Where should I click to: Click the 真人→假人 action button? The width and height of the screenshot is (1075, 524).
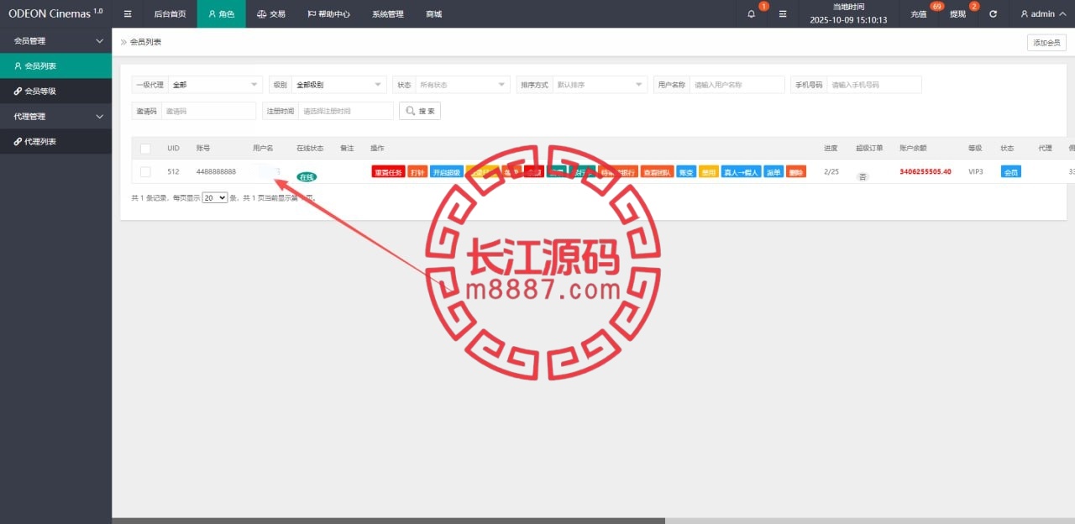pyautogui.click(x=741, y=172)
